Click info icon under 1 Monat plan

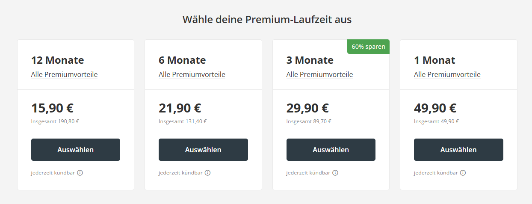463,173
